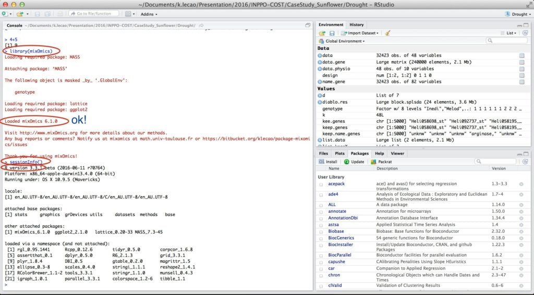This screenshot has height=295, width=534.
Task: Open the BiocInstaller package link
Action: coord(340,245)
